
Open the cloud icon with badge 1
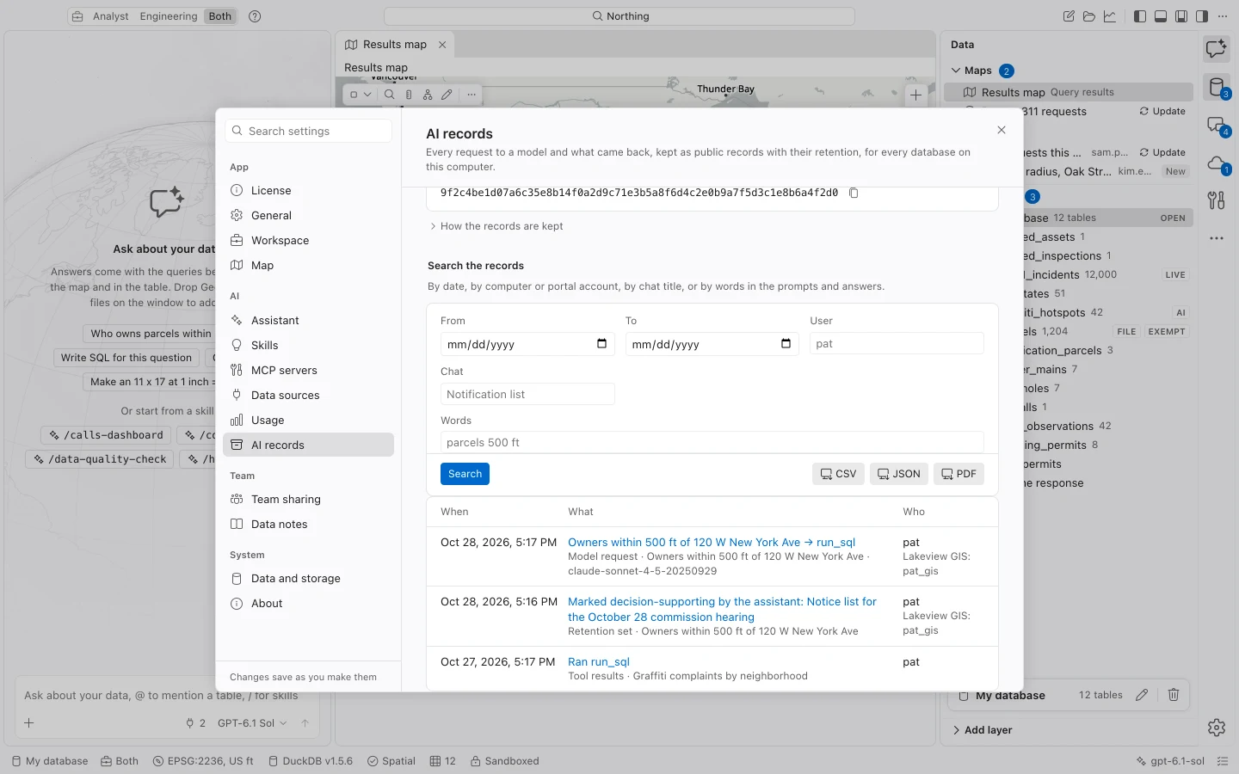coord(1217,163)
